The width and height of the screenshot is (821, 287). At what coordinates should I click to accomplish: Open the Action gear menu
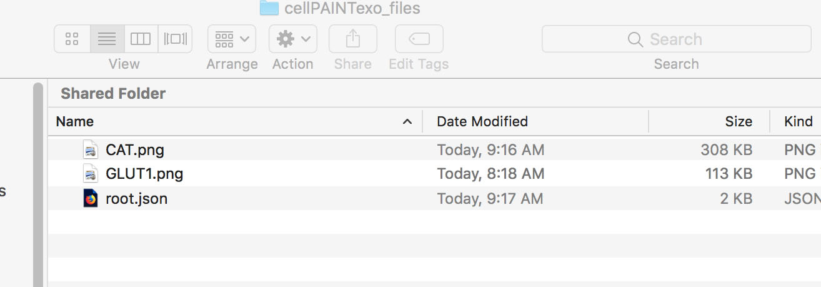click(293, 39)
